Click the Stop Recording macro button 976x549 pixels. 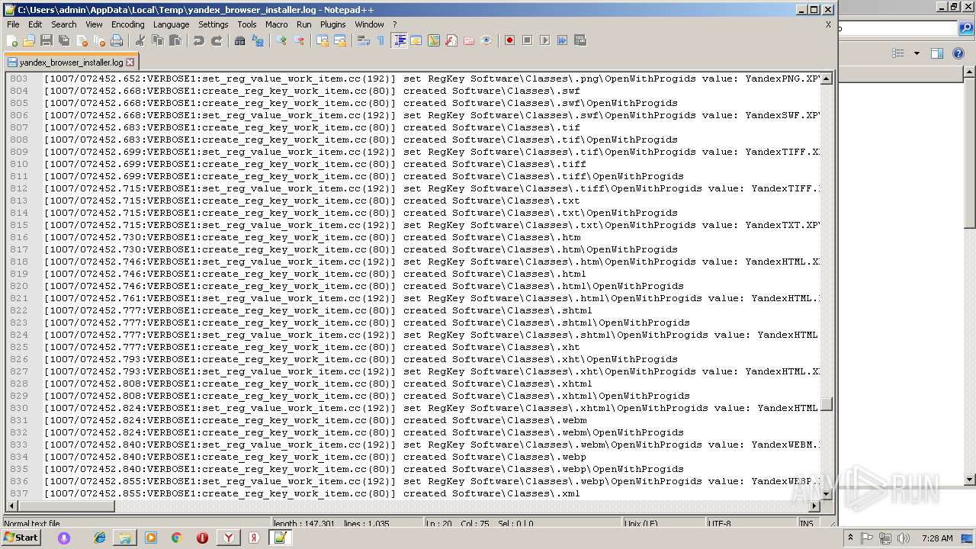coord(527,40)
